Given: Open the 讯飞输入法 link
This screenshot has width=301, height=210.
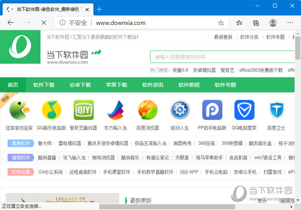Looking at the screenshot, I should click(74, 157).
